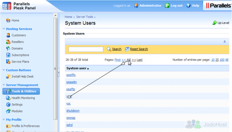Screen dimensions: 232x132
Task: Click the Search link
Action: [117, 49]
